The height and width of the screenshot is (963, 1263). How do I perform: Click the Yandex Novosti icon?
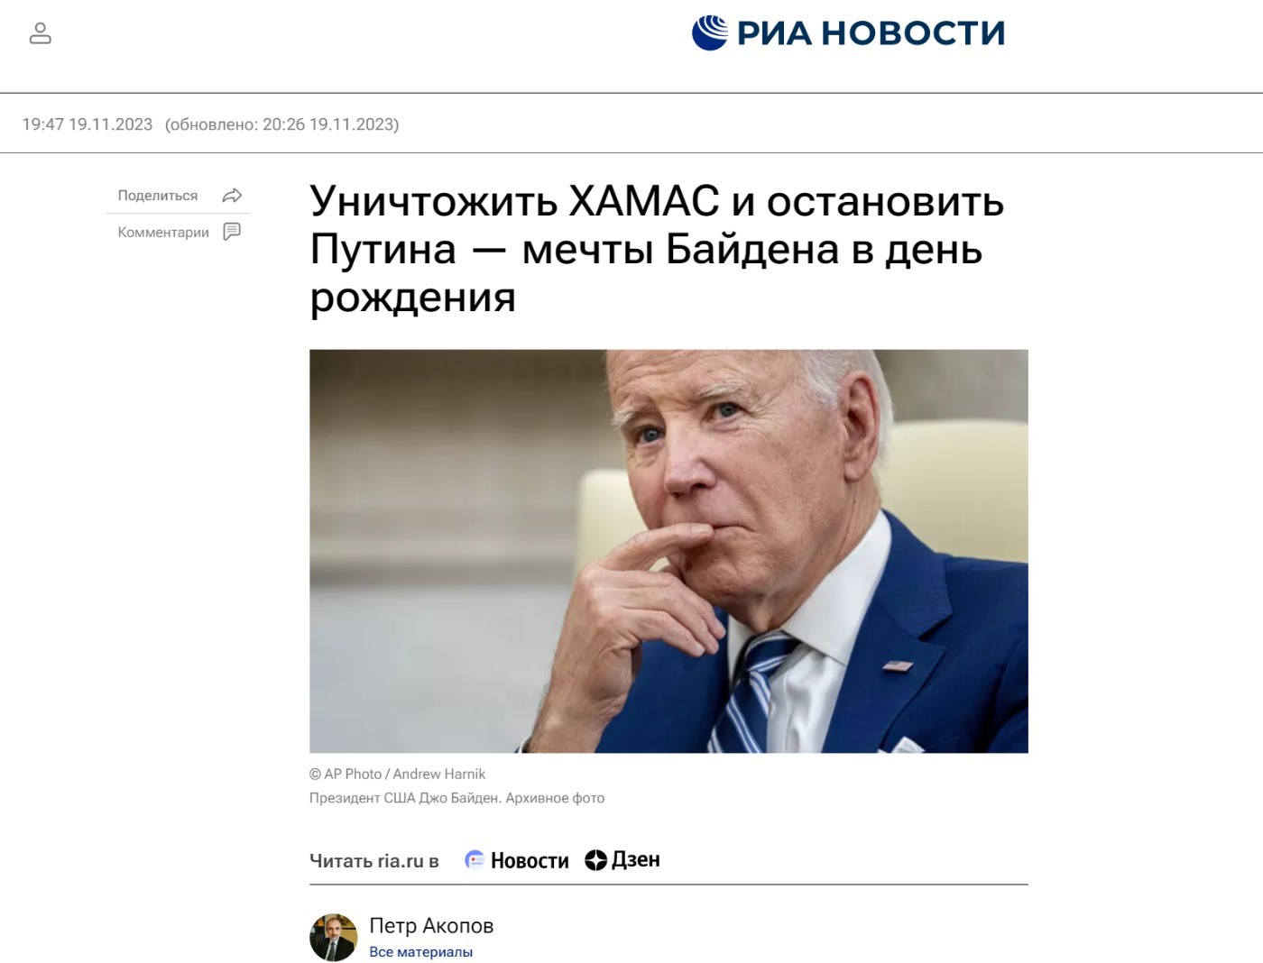(x=475, y=860)
